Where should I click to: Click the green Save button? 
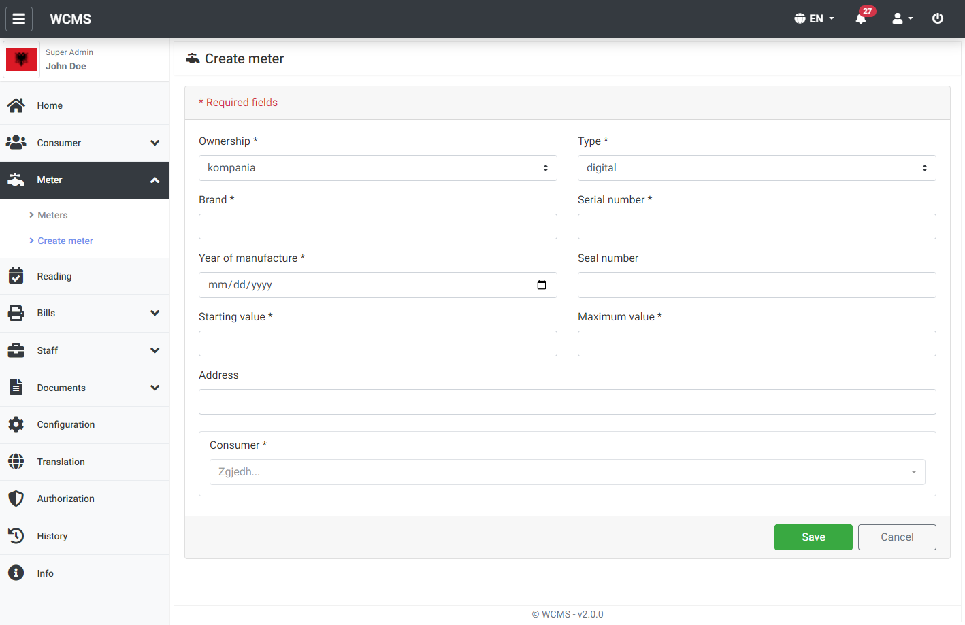(x=813, y=537)
